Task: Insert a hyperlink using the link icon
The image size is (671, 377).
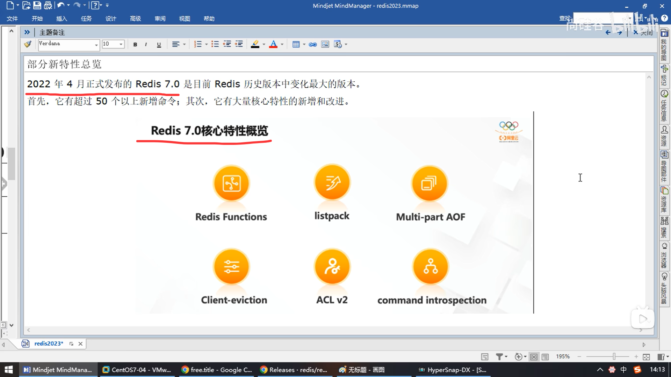Action: (313, 44)
